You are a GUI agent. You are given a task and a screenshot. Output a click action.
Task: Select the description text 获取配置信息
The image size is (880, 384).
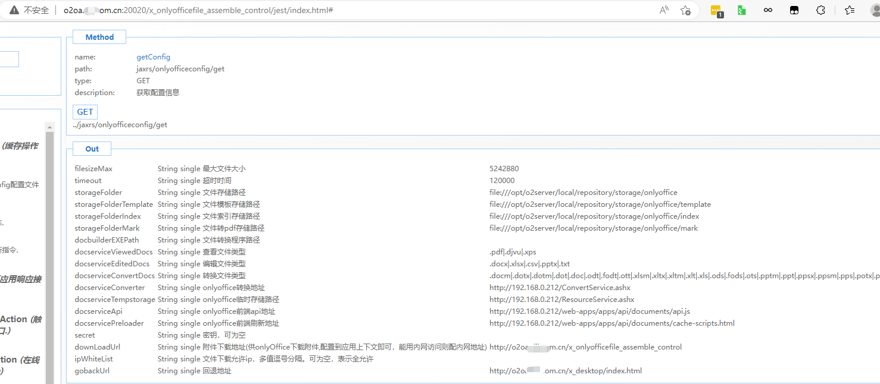[158, 93]
